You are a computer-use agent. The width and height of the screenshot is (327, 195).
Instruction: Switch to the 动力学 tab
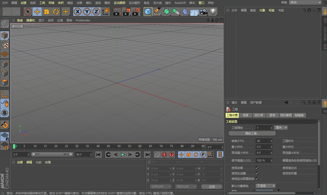[259, 115]
